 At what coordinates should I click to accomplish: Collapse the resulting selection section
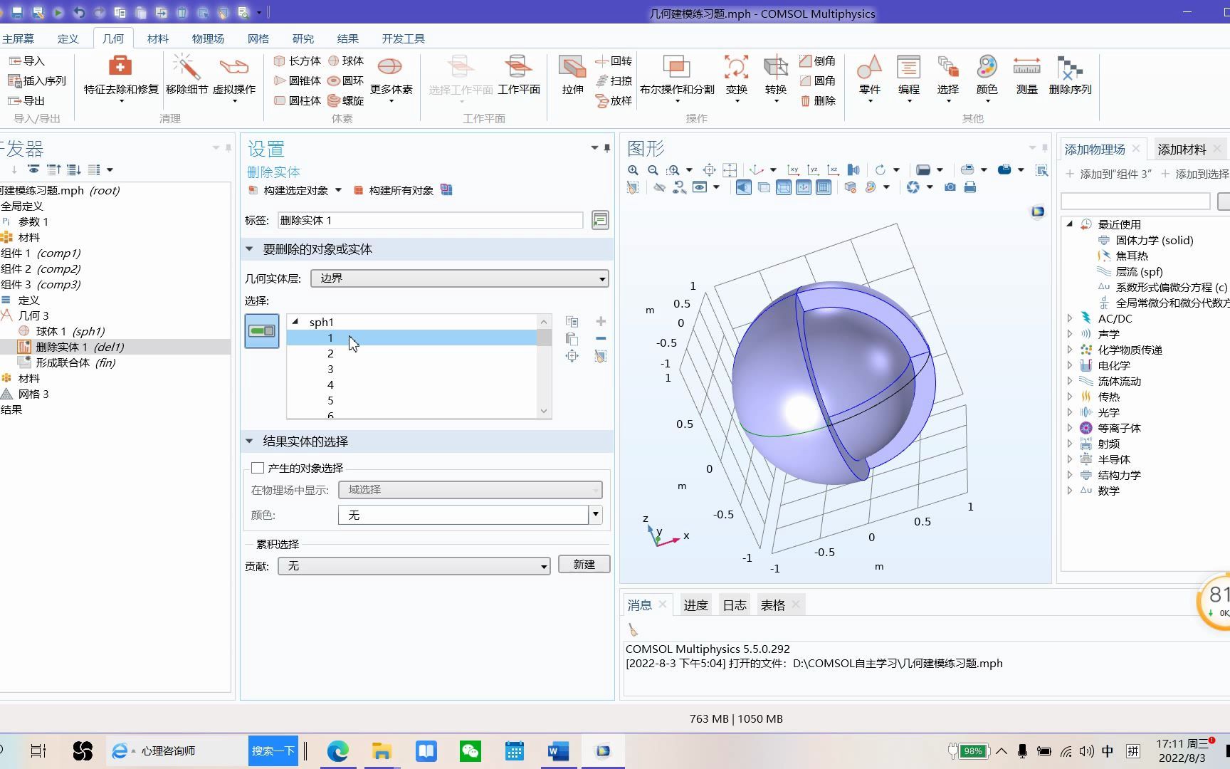pos(249,441)
